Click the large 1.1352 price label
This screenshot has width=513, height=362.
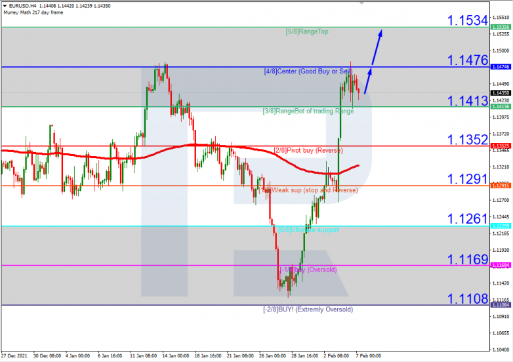click(468, 140)
